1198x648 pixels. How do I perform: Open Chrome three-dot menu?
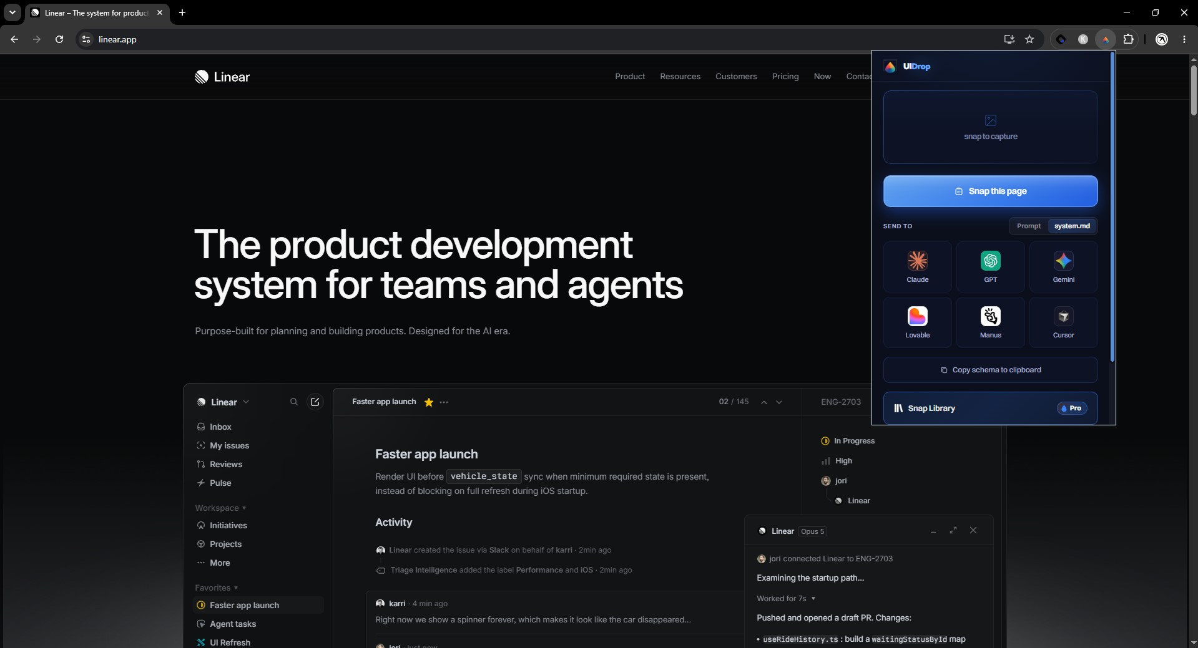[1184, 39]
